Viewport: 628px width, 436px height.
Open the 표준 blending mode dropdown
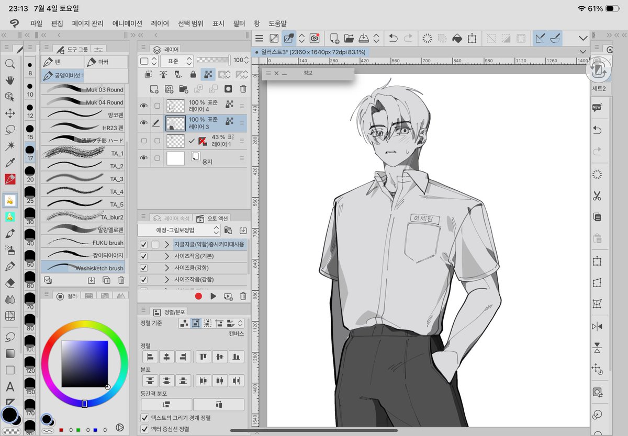[x=177, y=61]
